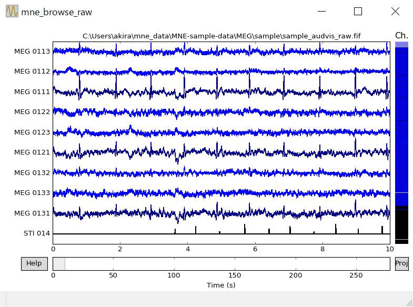Toggle the MEG 0111 channel label
The image size is (413, 307).
click(x=32, y=92)
